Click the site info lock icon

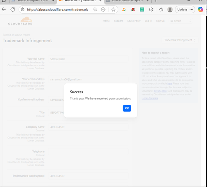click(x=23, y=10)
